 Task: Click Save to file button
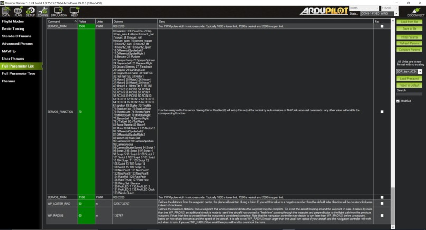(x=409, y=28)
